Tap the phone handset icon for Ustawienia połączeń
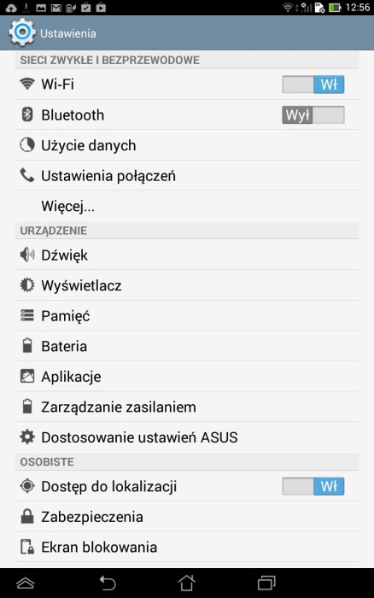Viewport: 374px width, 598px height. (x=27, y=175)
